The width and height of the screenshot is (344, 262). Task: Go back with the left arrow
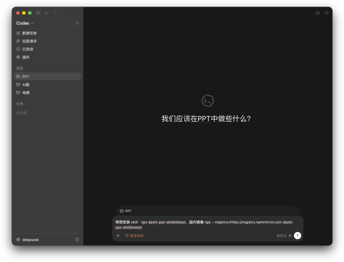47,13
